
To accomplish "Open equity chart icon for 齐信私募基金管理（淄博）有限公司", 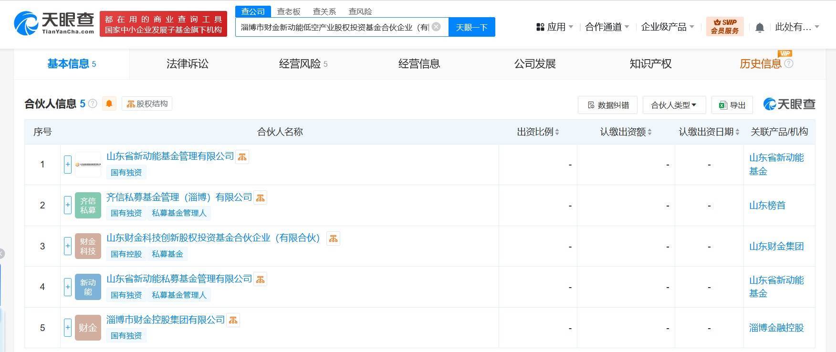I will pyautogui.click(x=260, y=197).
